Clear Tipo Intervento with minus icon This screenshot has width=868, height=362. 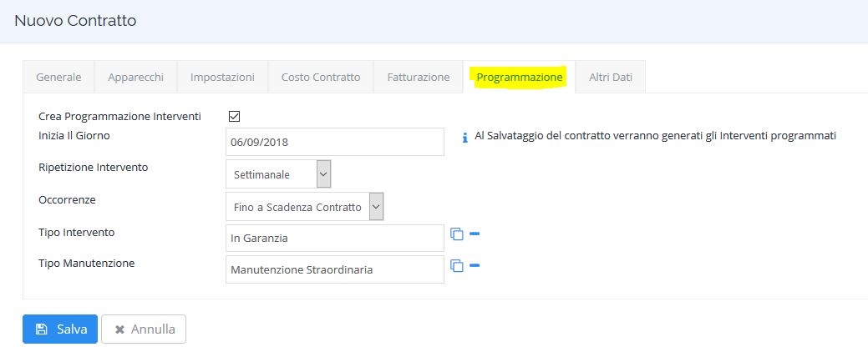tap(475, 234)
